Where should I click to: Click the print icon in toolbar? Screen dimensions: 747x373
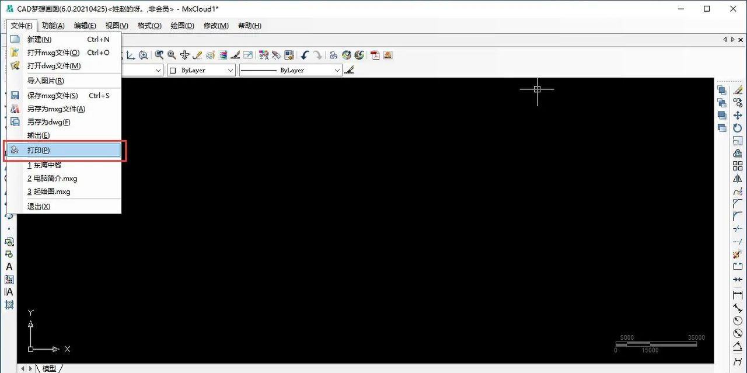(333, 55)
